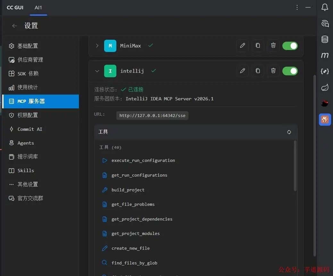The width and height of the screenshot is (333, 276).
Task: Delete the MiniMax server
Action: point(273,46)
